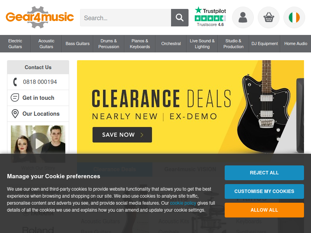This screenshot has width=311, height=233.
Task: Open the Studio & Production menu
Action: point(233,43)
